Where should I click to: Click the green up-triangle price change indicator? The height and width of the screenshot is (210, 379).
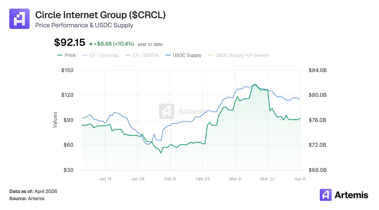tap(91, 44)
